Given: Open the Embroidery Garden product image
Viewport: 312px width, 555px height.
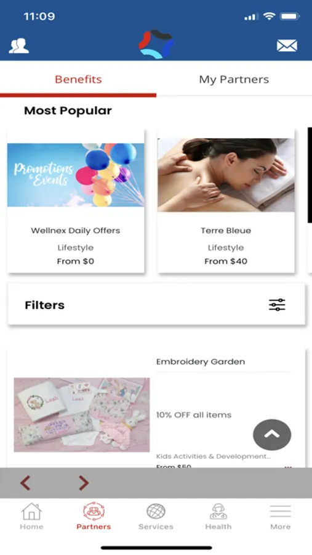Looking at the screenshot, I should point(82,415).
